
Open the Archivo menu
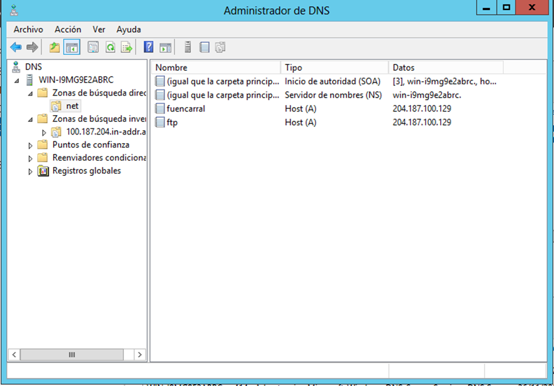28,29
